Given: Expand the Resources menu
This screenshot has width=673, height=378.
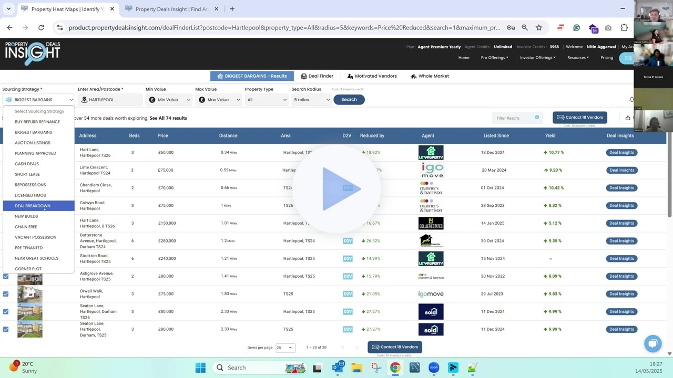Looking at the screenshot, I should [578, 58].
